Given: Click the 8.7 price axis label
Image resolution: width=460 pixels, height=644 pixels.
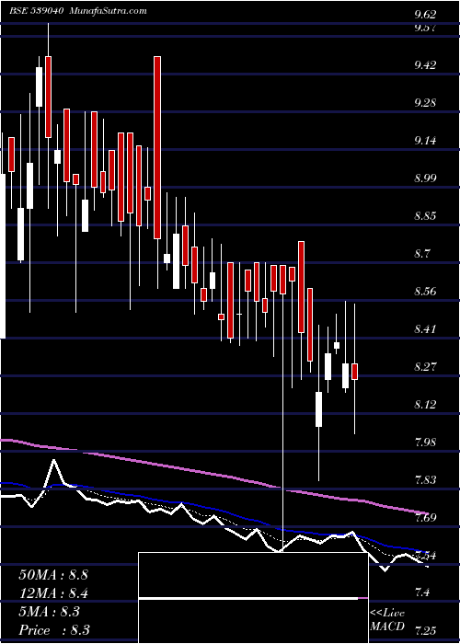Looking at the screenshot, I should (x=422, y=254).
